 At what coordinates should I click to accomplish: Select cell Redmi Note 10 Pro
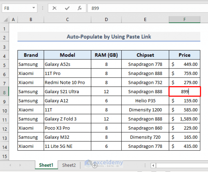[x=67, y=82]
